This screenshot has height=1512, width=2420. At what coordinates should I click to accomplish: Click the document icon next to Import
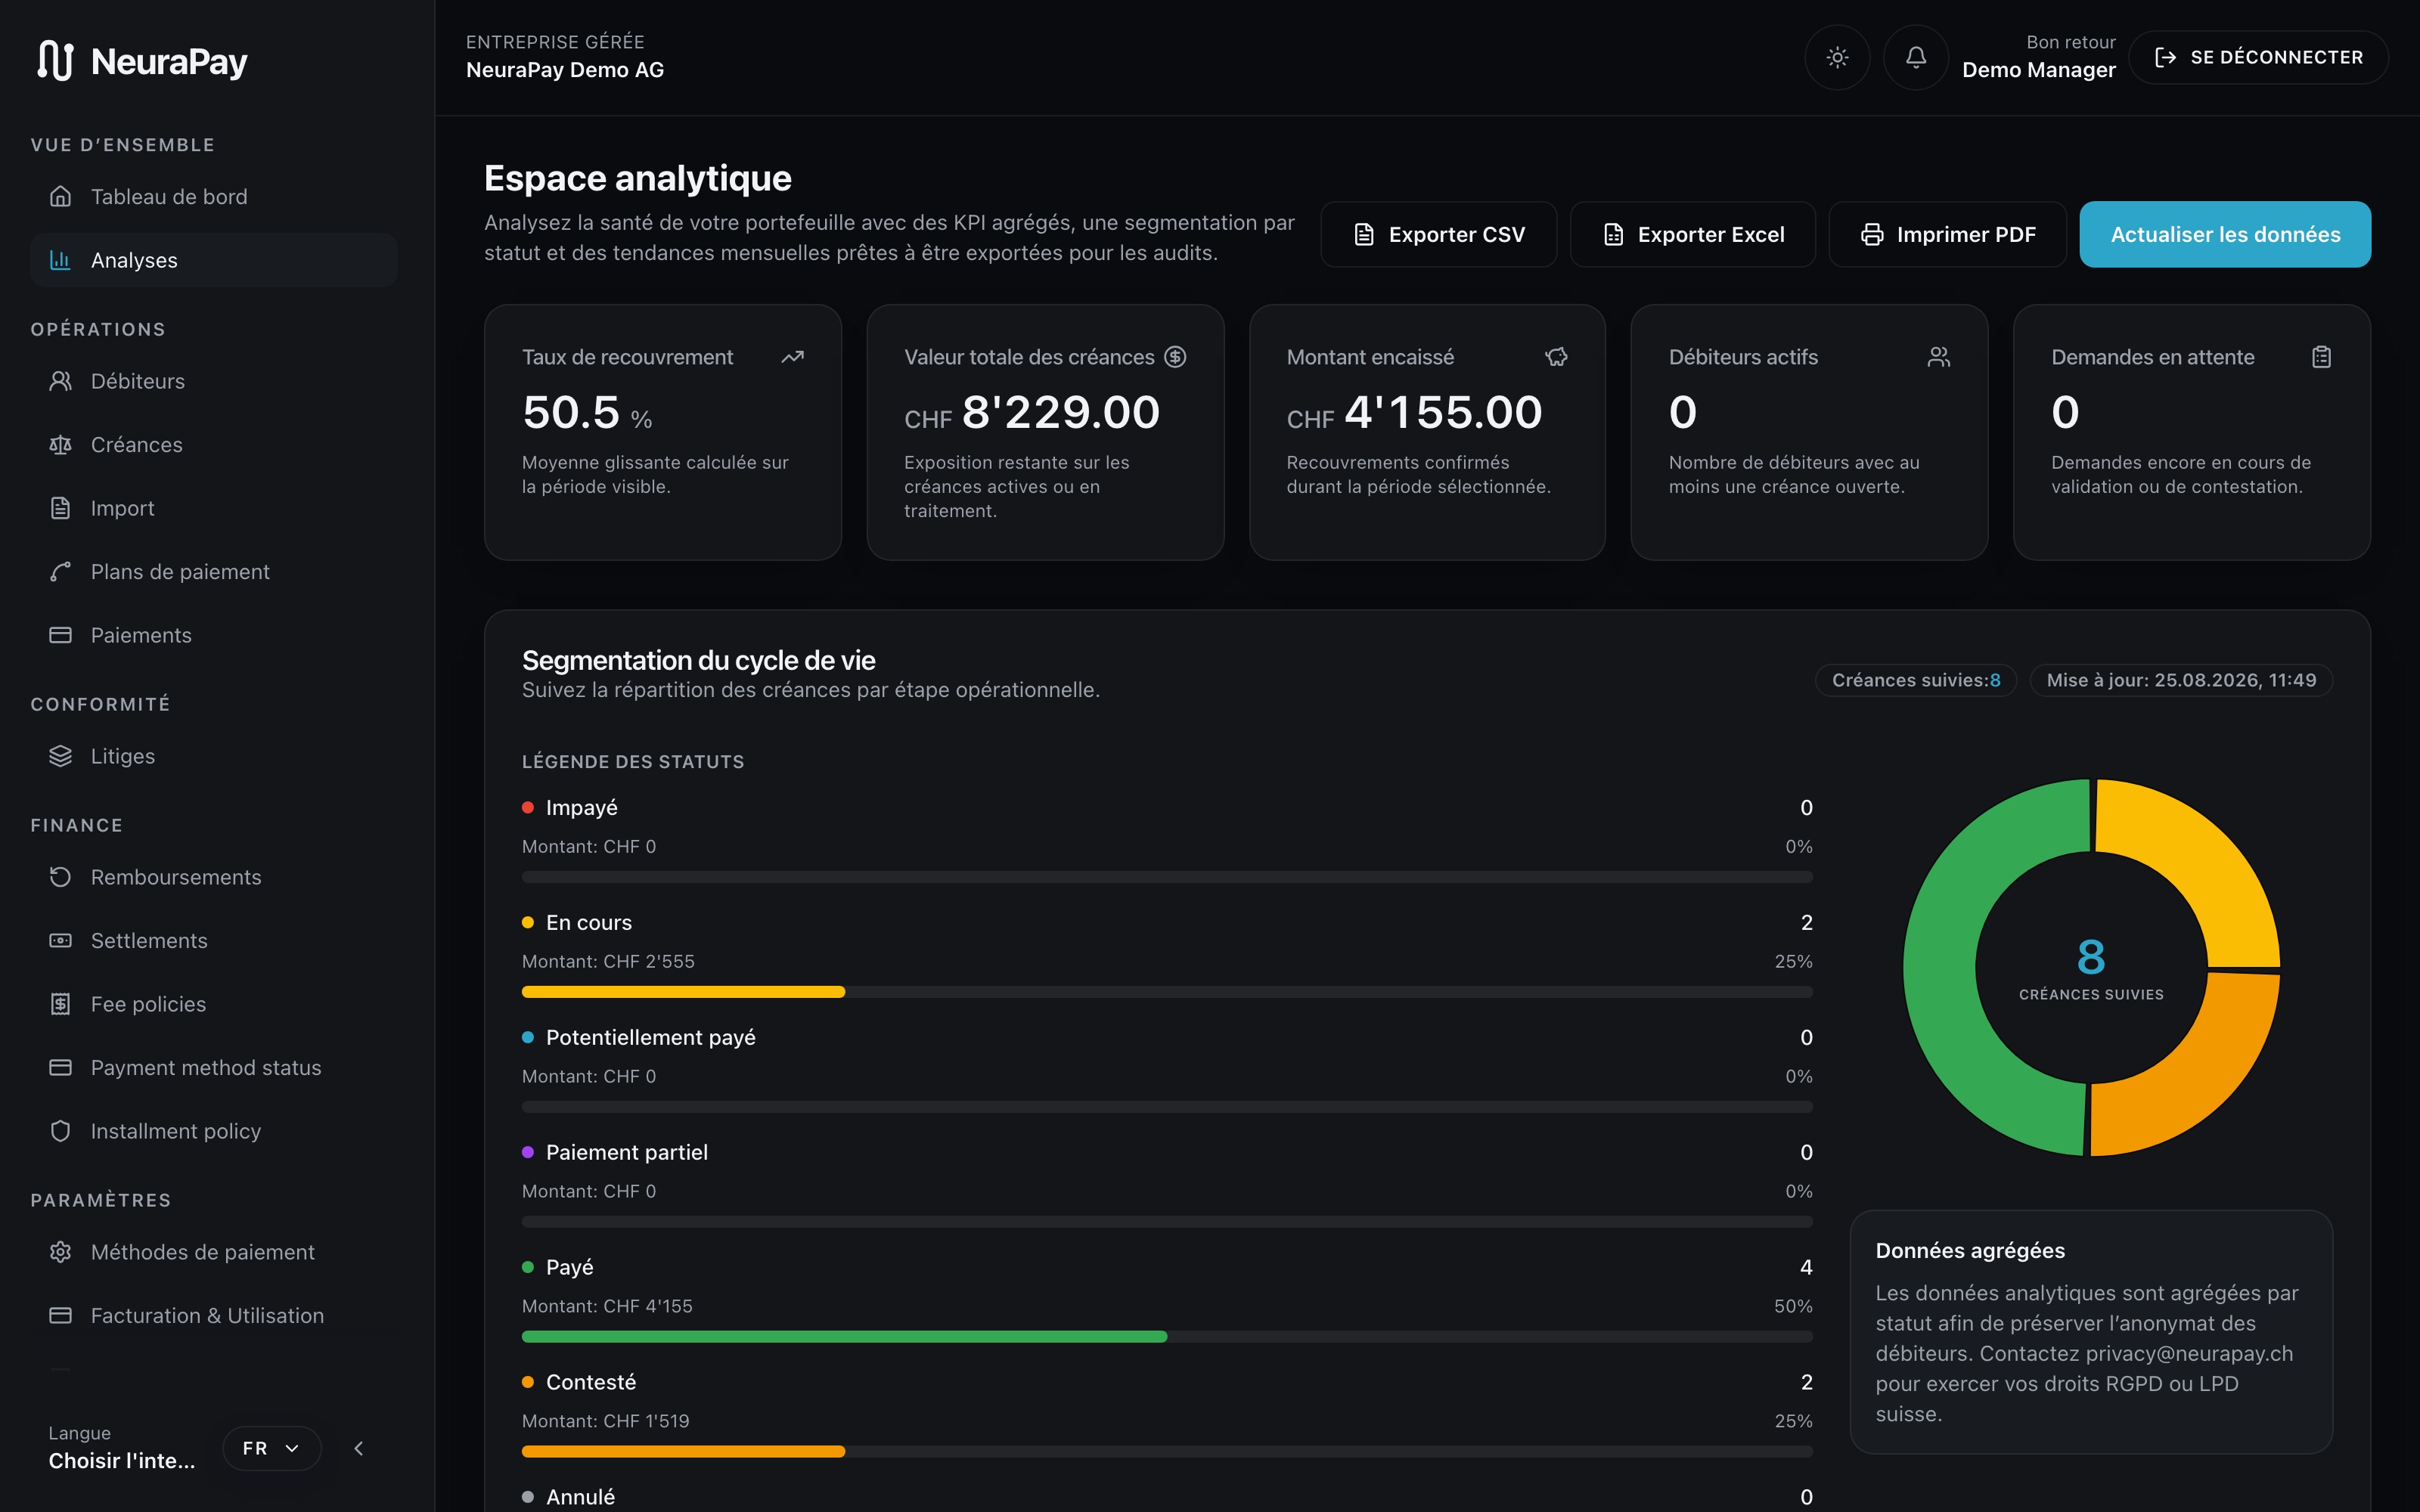[x=61, y=508]
